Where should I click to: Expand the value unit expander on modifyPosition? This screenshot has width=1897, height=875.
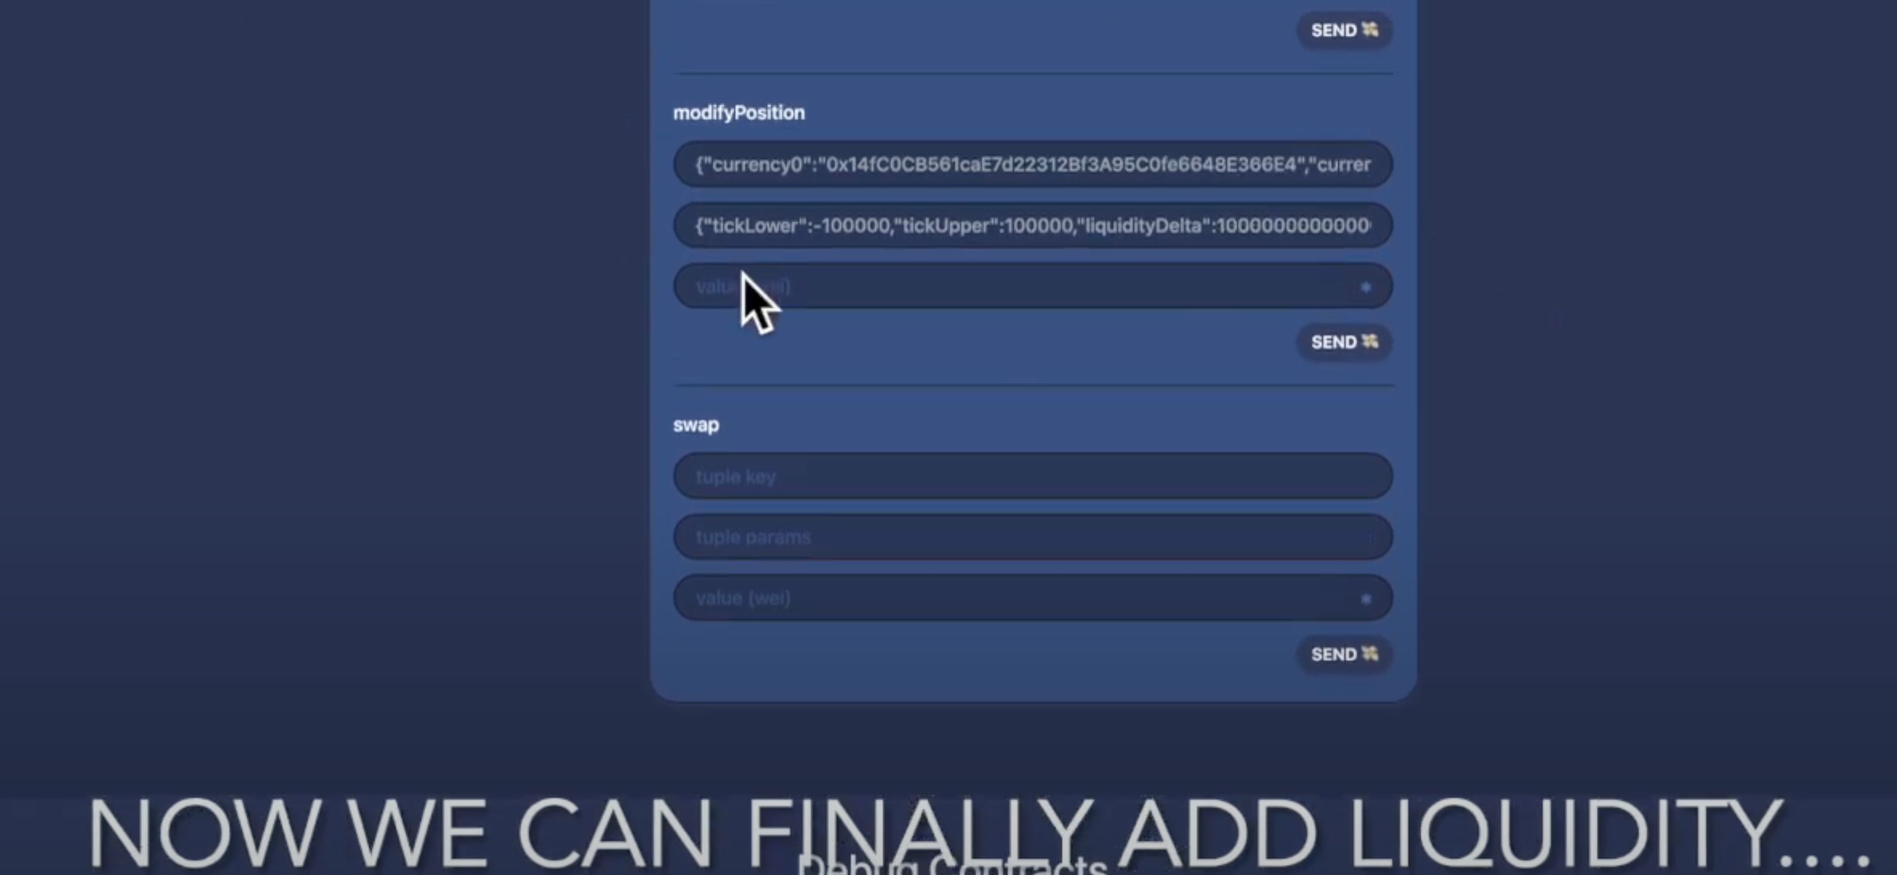click(x=1364, y=286)
